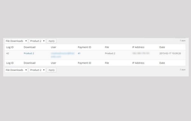The width and height of the screenshot is (191, 121).
Task: Open the blurred user email link
Action: [x=62, y=55]
